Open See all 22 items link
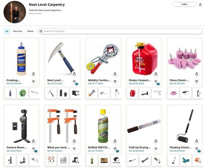205x168 pixels. point(55,84)
